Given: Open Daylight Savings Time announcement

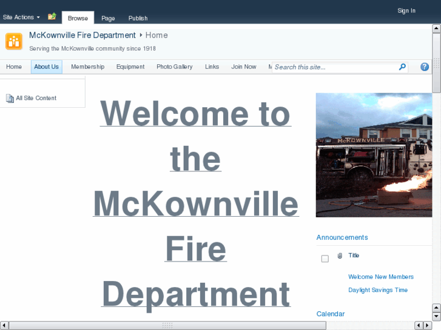Looking at the screenshot, I should click(x=378, y=290).
